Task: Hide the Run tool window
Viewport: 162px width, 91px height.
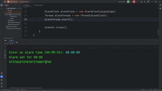Action: [x=157, y=40]
